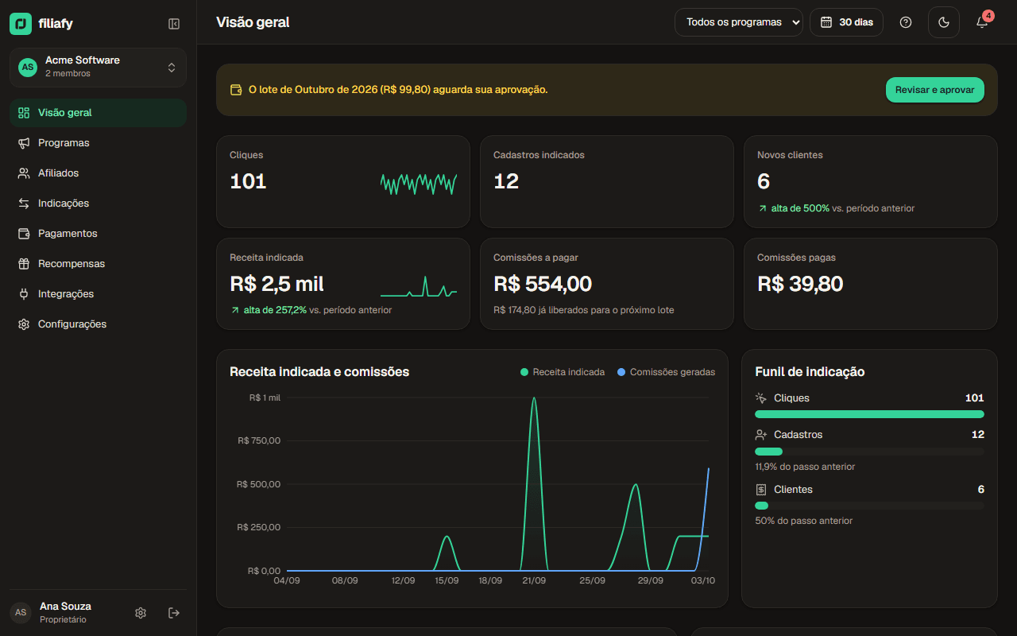Image resolution: width=1017 pixels, height=636 pixels.
Task: Open Indicações in the sidebar
Action: click(x=98, y=204)
